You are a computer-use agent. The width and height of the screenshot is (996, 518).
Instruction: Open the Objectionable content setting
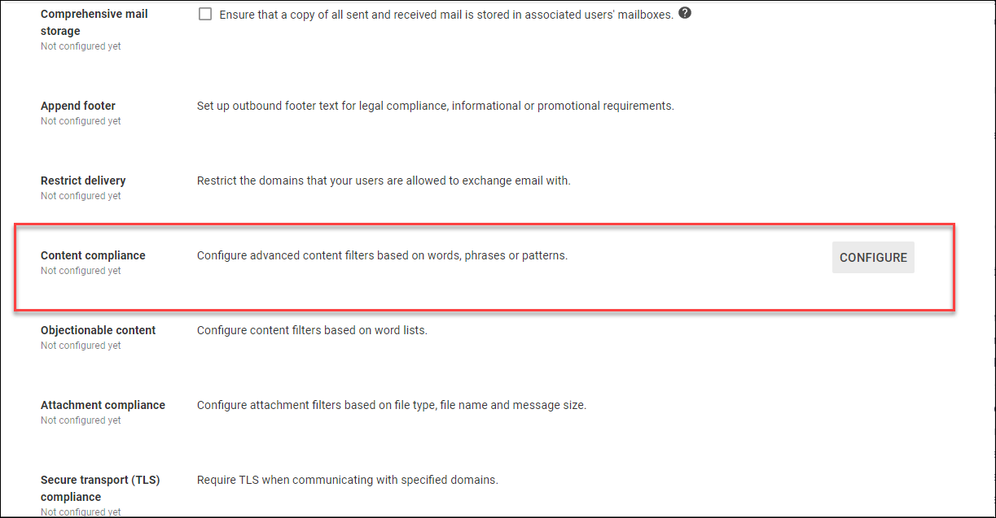pyautogui.click(x=98, y=330)
